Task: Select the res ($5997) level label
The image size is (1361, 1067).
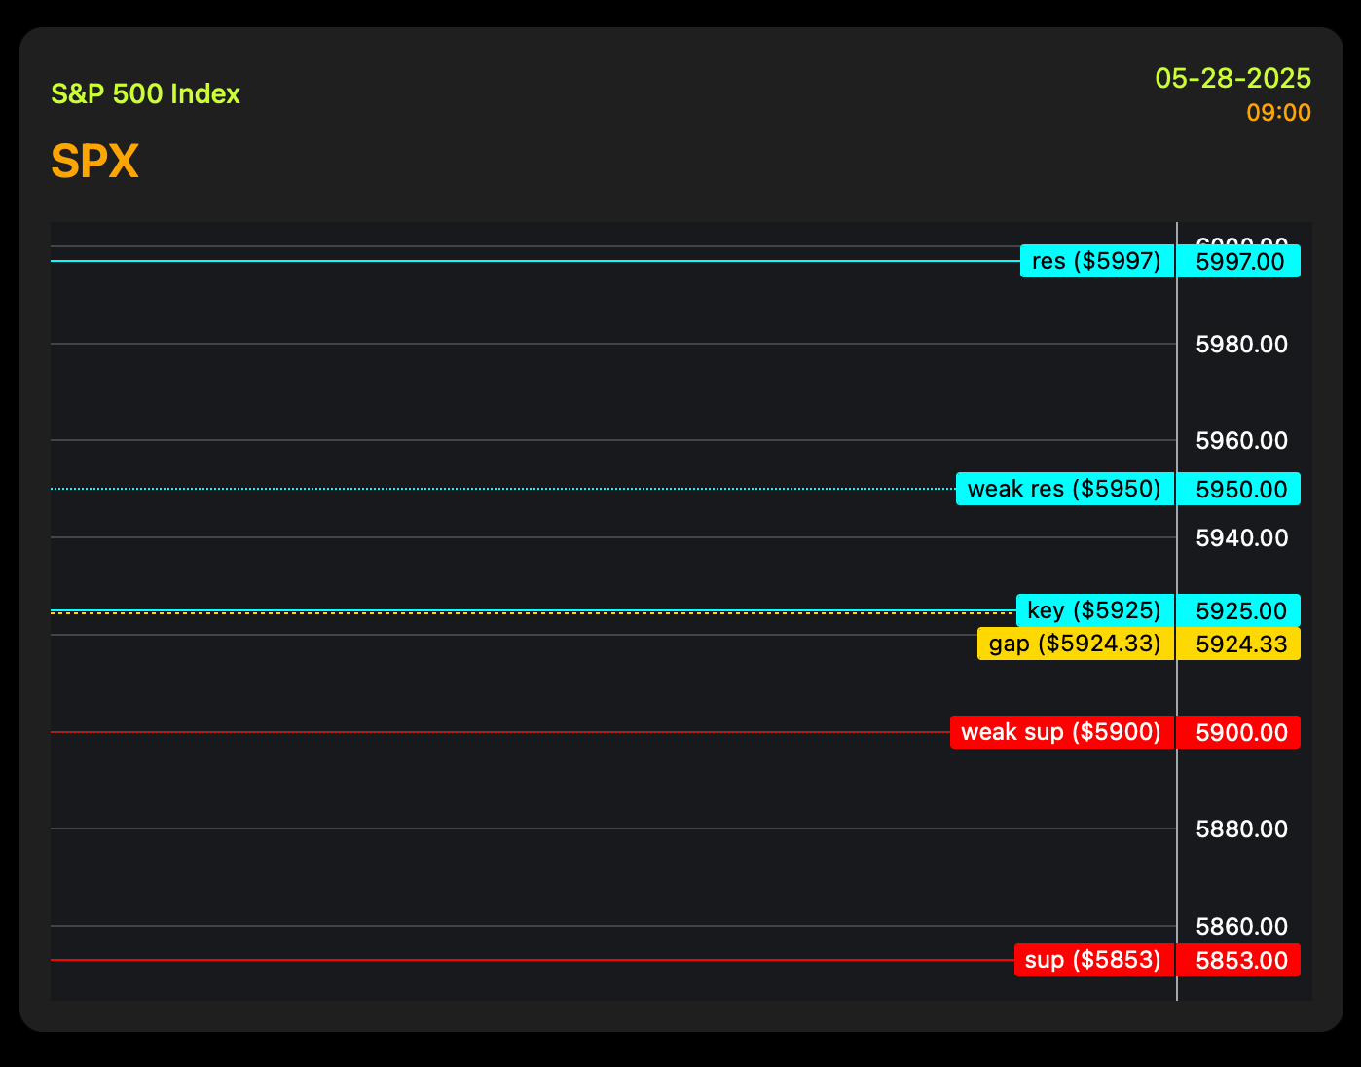Action: click(x=1097, y=261)
